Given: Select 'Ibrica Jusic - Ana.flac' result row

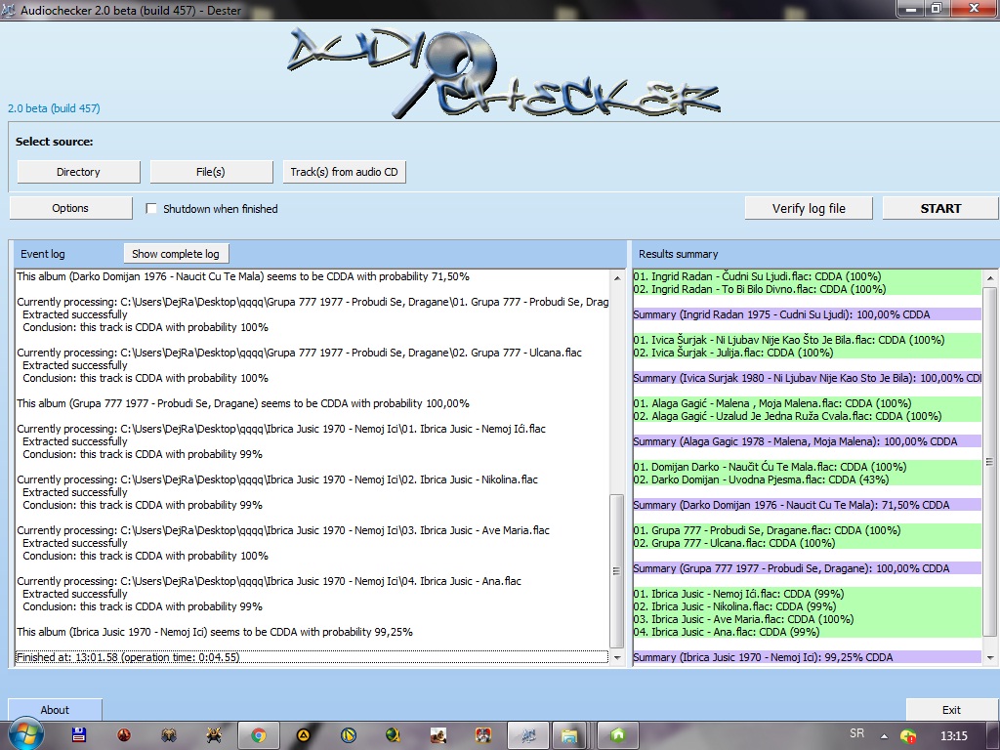Looking at the screenshot, I should (x=808, y=632).
